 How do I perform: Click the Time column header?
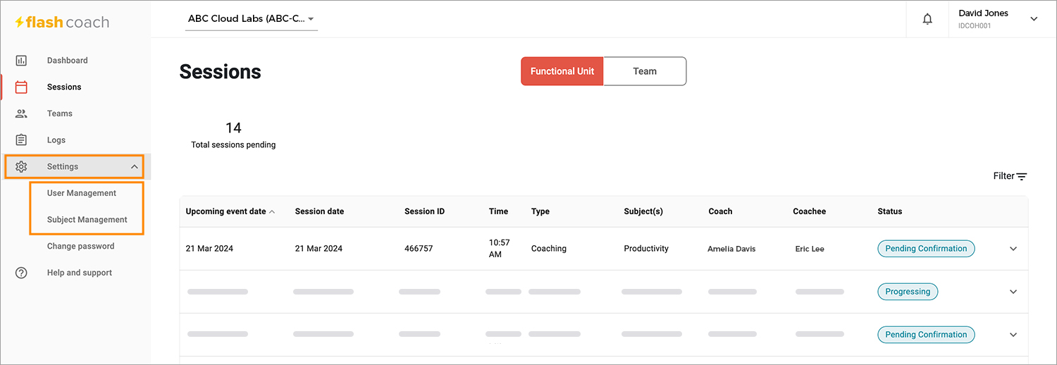point(498,211)
